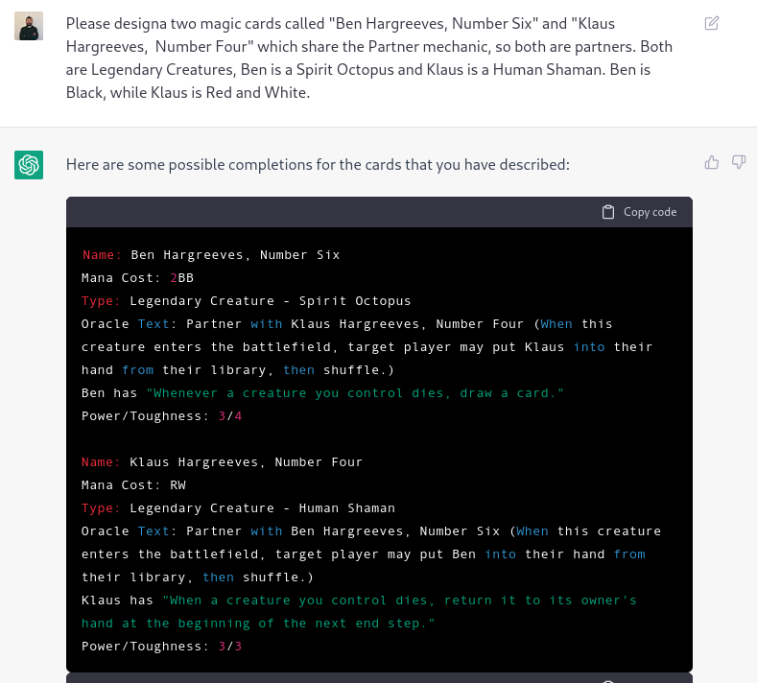
Task: Give the response a thumbs down
Action: (x=739, y=162)
